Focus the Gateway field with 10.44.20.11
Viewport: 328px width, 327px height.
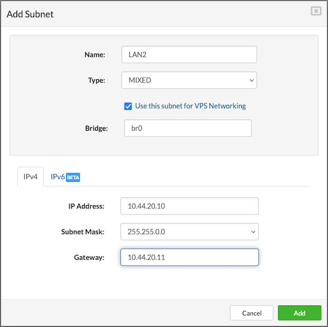coord(189,258)
